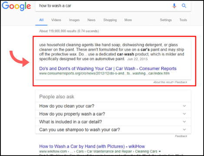Select the All tab
Screen dimensions: 204x156
pos(41,20)
